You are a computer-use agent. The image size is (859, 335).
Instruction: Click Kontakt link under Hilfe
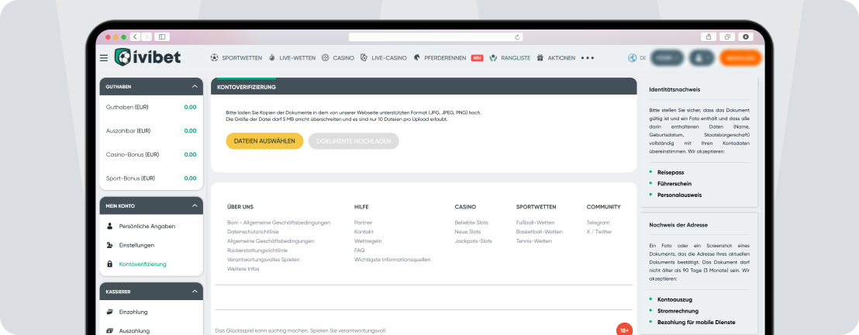click(x=364, y=232)
